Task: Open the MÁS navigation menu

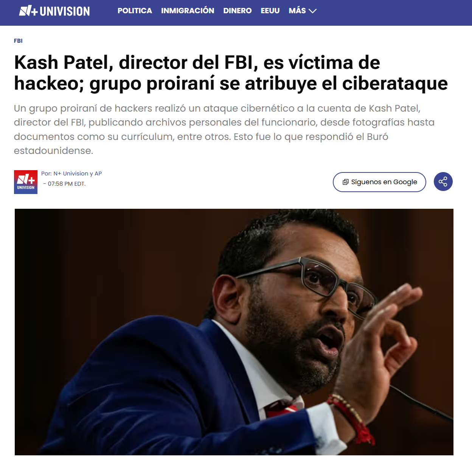Action: [302, 11]
